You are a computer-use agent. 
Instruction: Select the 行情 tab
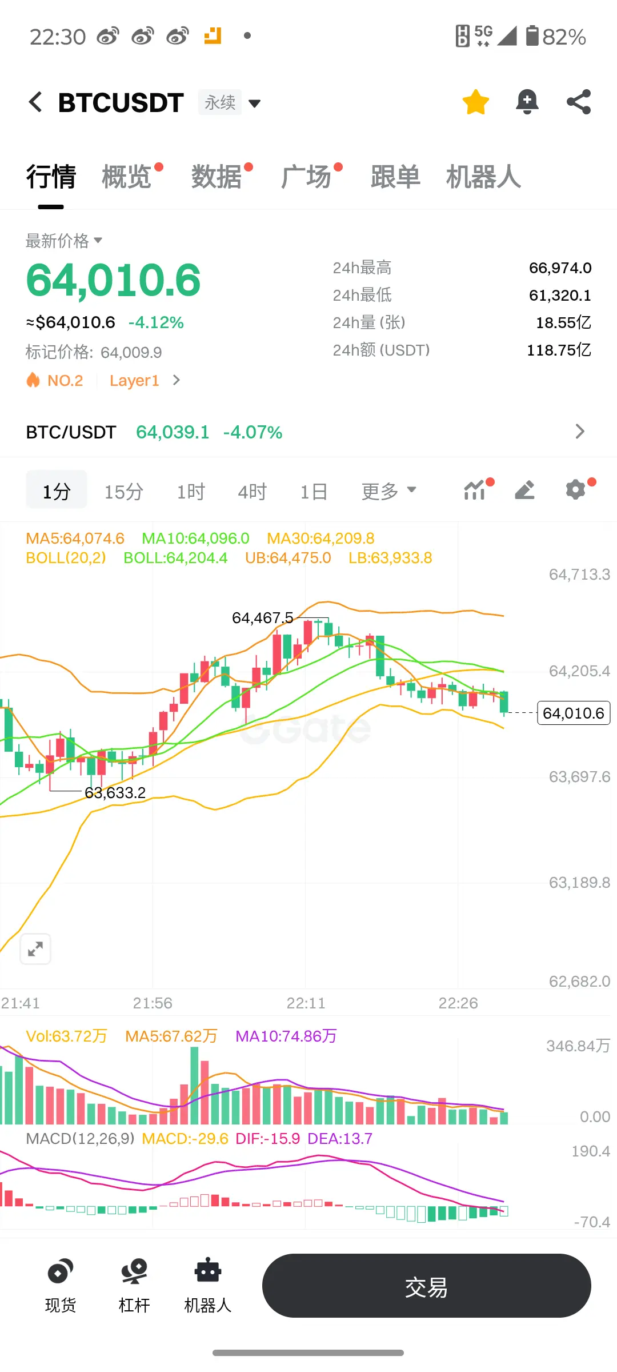point(51,177)
